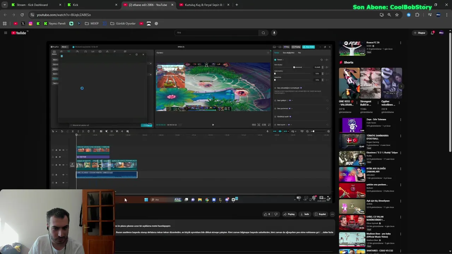The width and height of the screenshot is (452, 254).
Task: Expand description with ...daha fazla
Action: (327, 232)
